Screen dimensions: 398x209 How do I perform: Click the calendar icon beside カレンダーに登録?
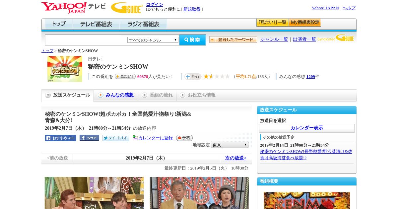[x=135, y=138]
